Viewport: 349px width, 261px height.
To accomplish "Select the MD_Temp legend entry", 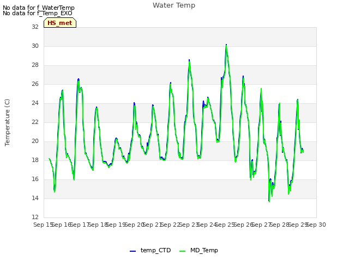I will click(198, 250).
